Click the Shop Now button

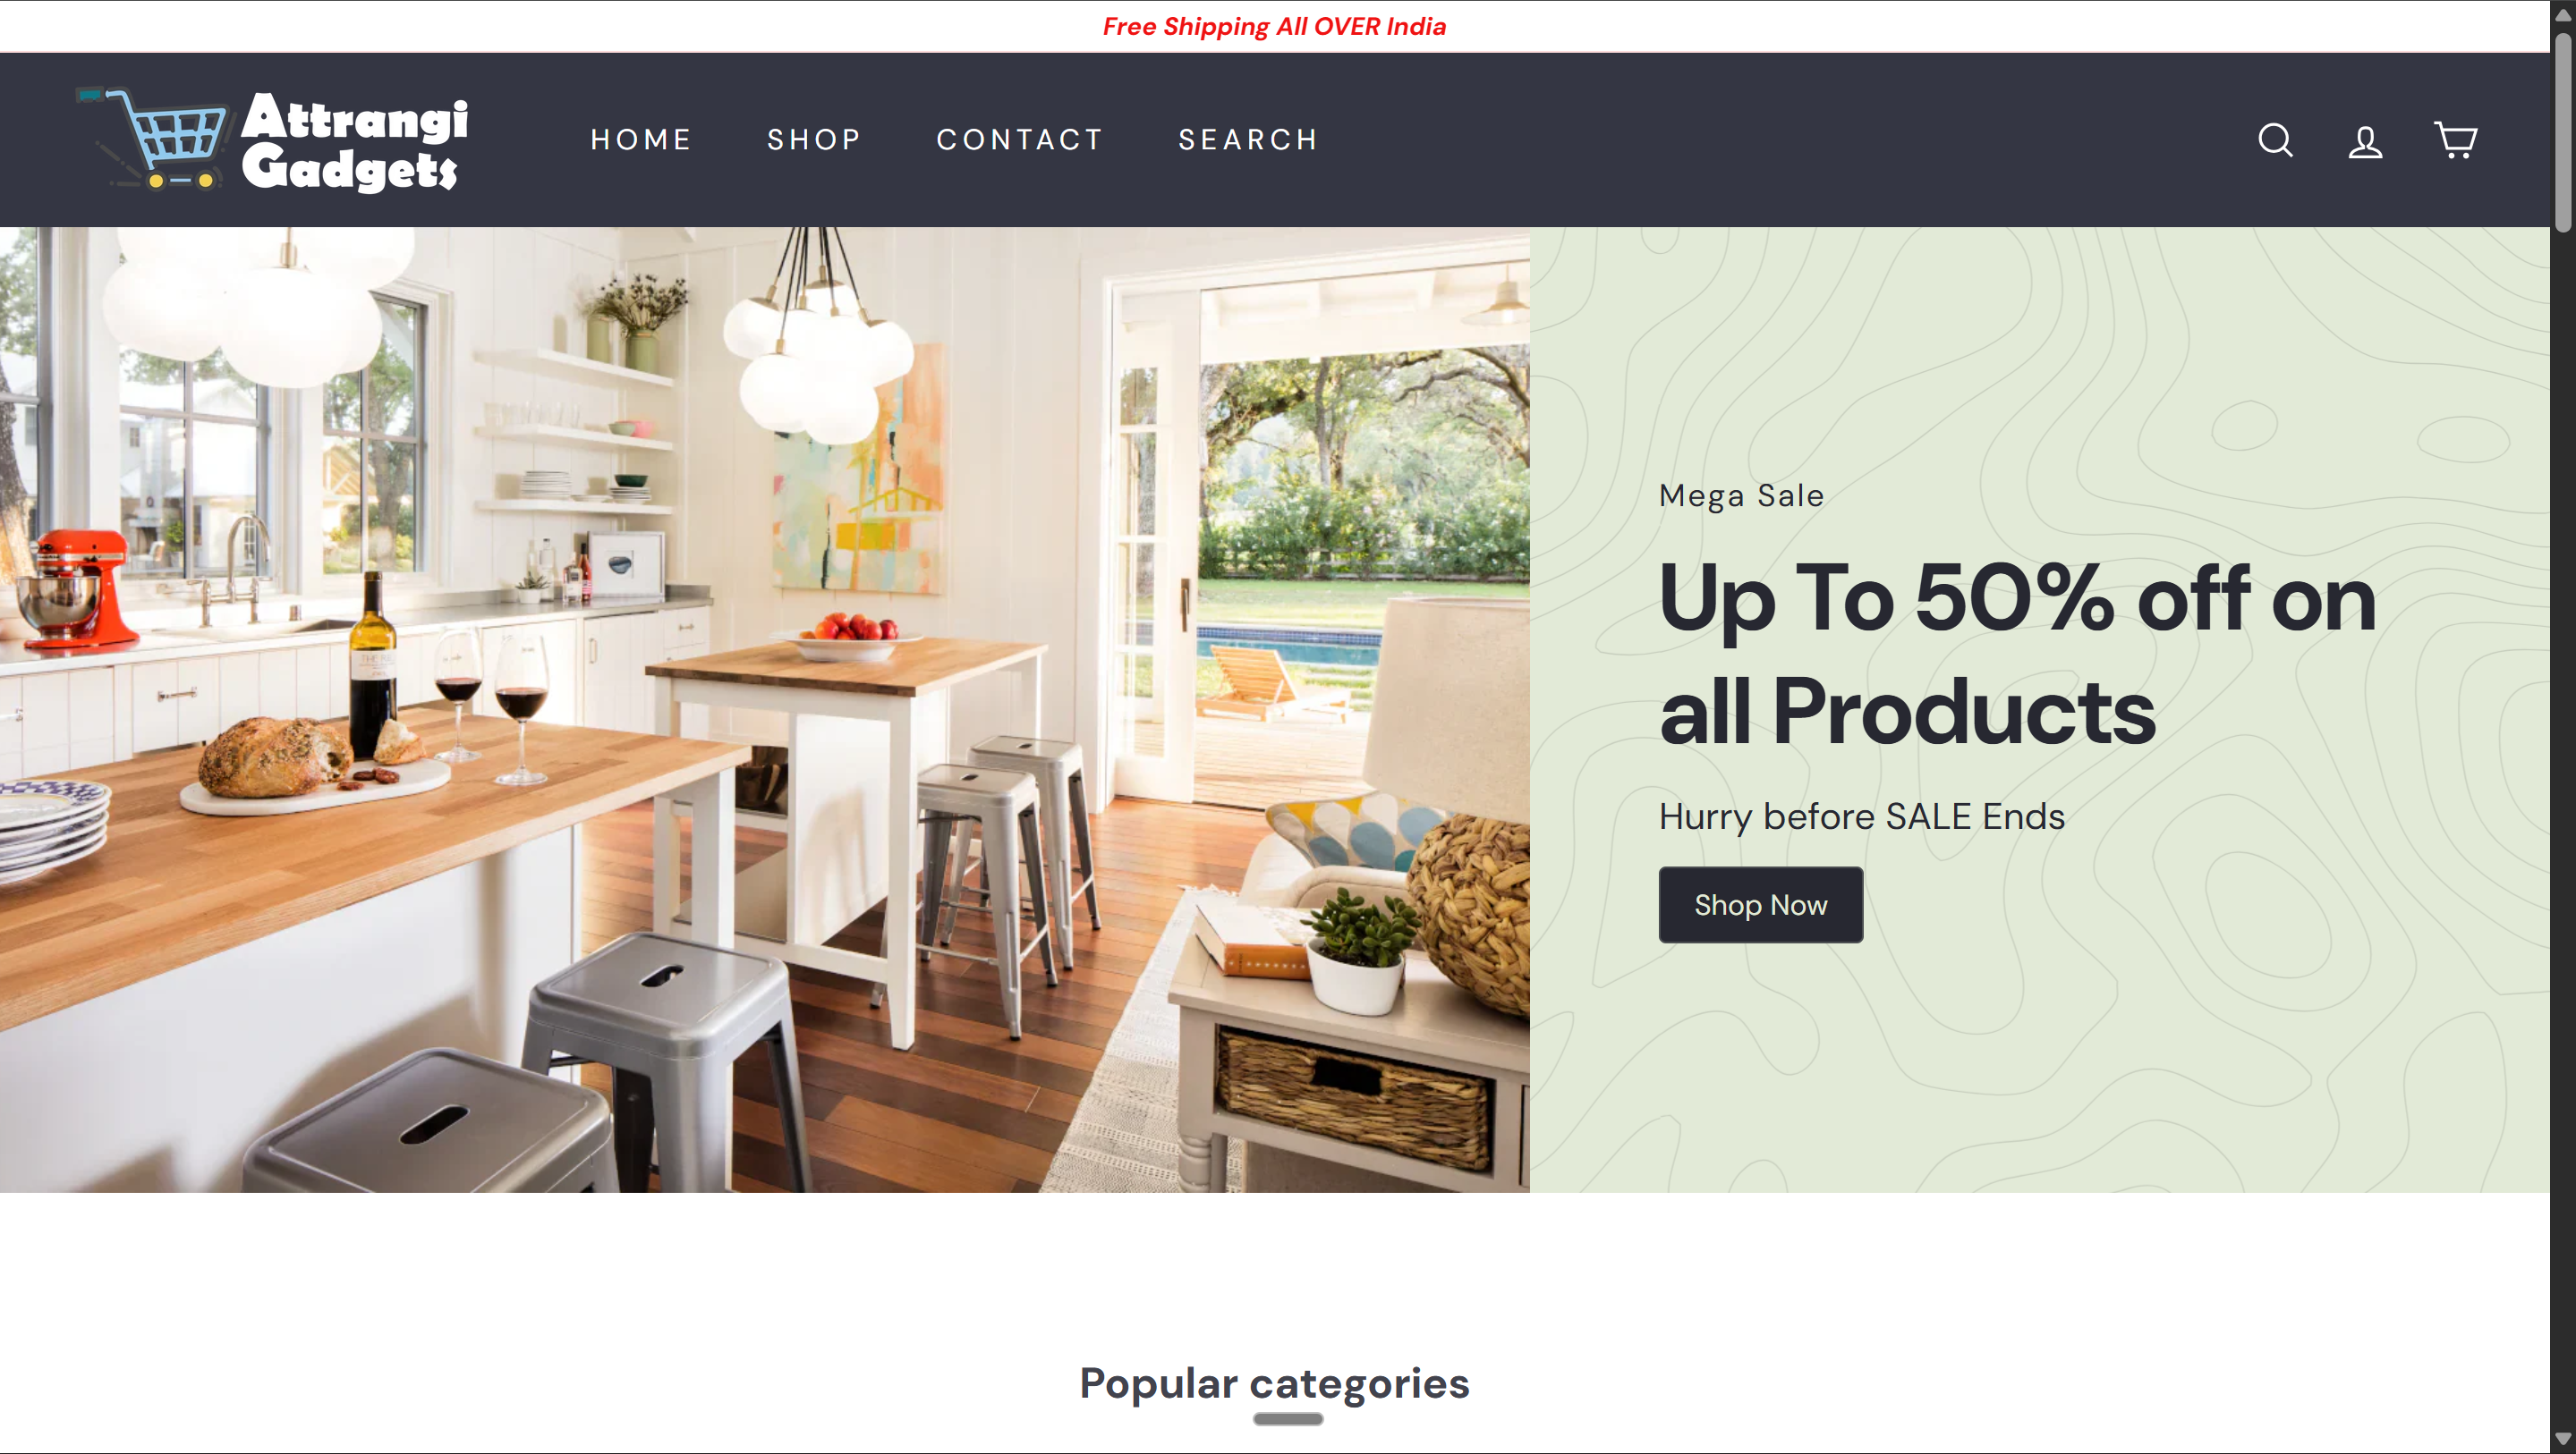(x=1760, y=904)
